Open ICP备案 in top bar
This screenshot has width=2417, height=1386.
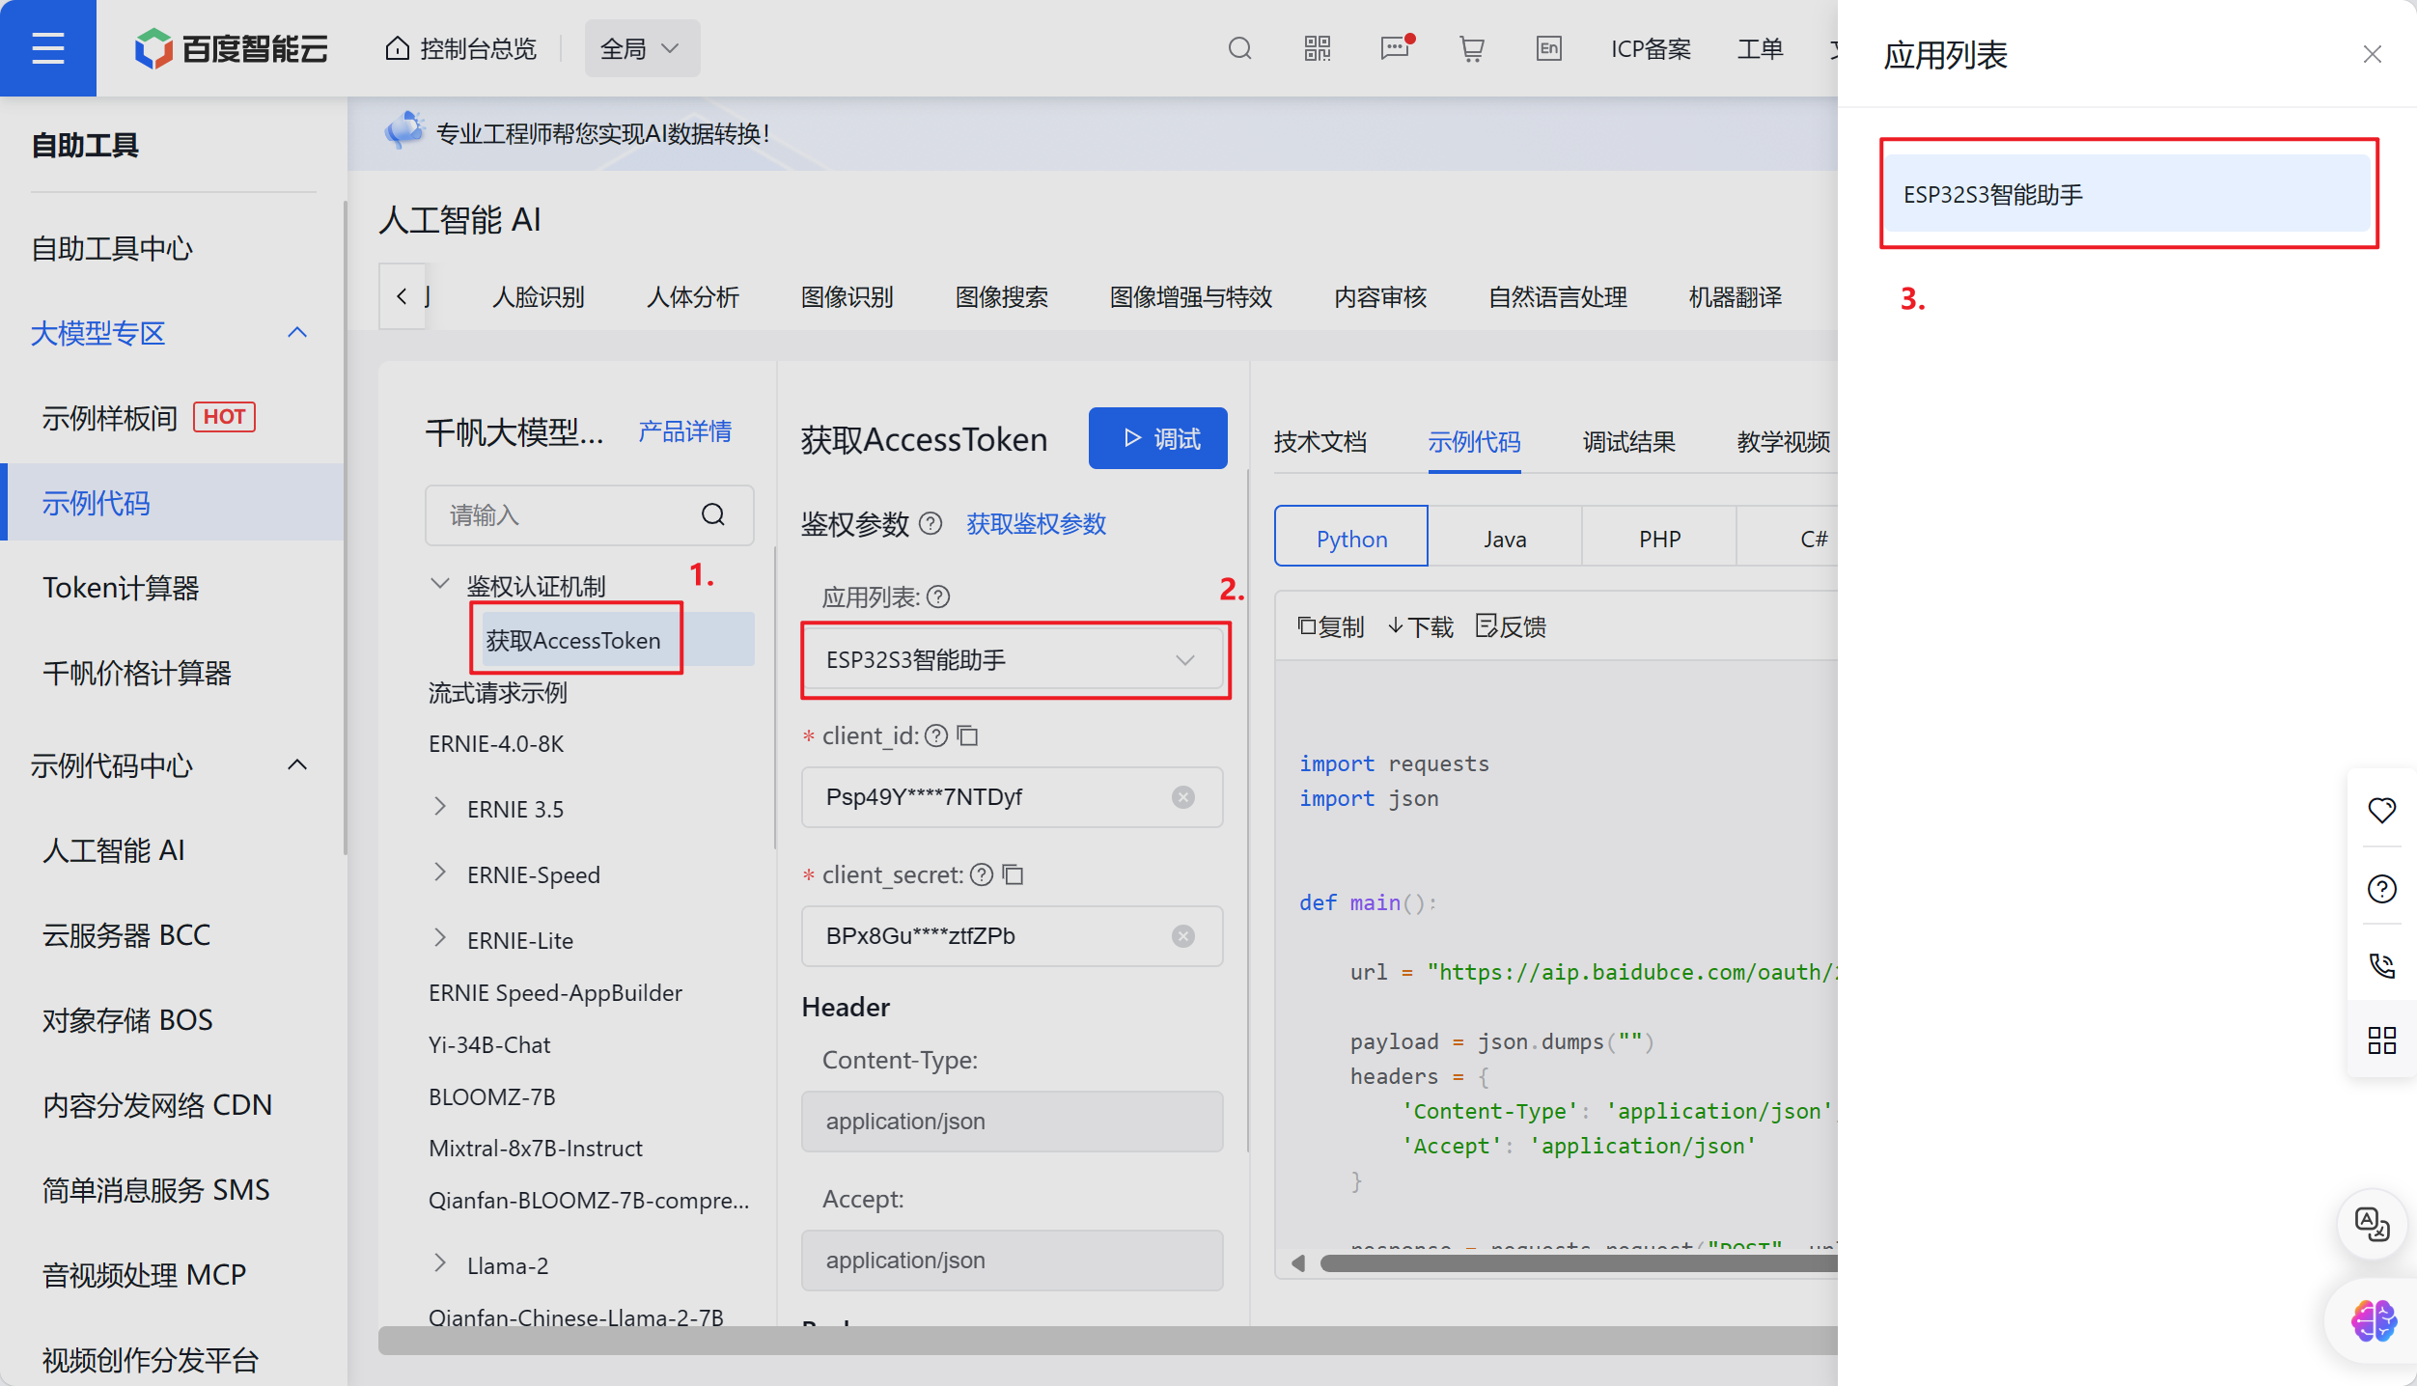pos(1650,48)
